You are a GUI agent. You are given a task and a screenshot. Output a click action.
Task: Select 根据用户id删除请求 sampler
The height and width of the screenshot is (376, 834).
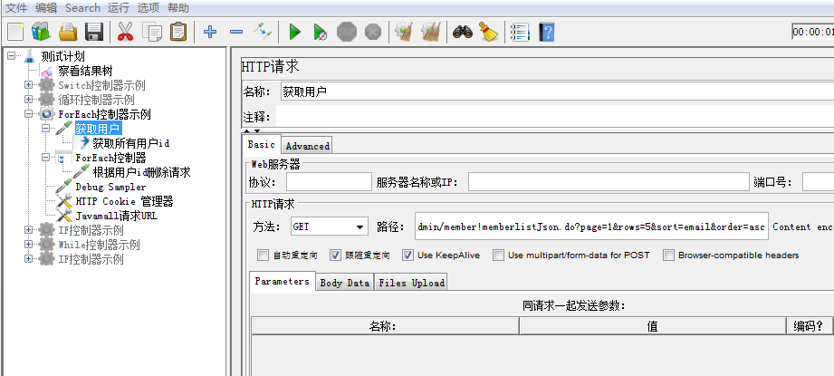pyautogui.click(x=141, y=172)
